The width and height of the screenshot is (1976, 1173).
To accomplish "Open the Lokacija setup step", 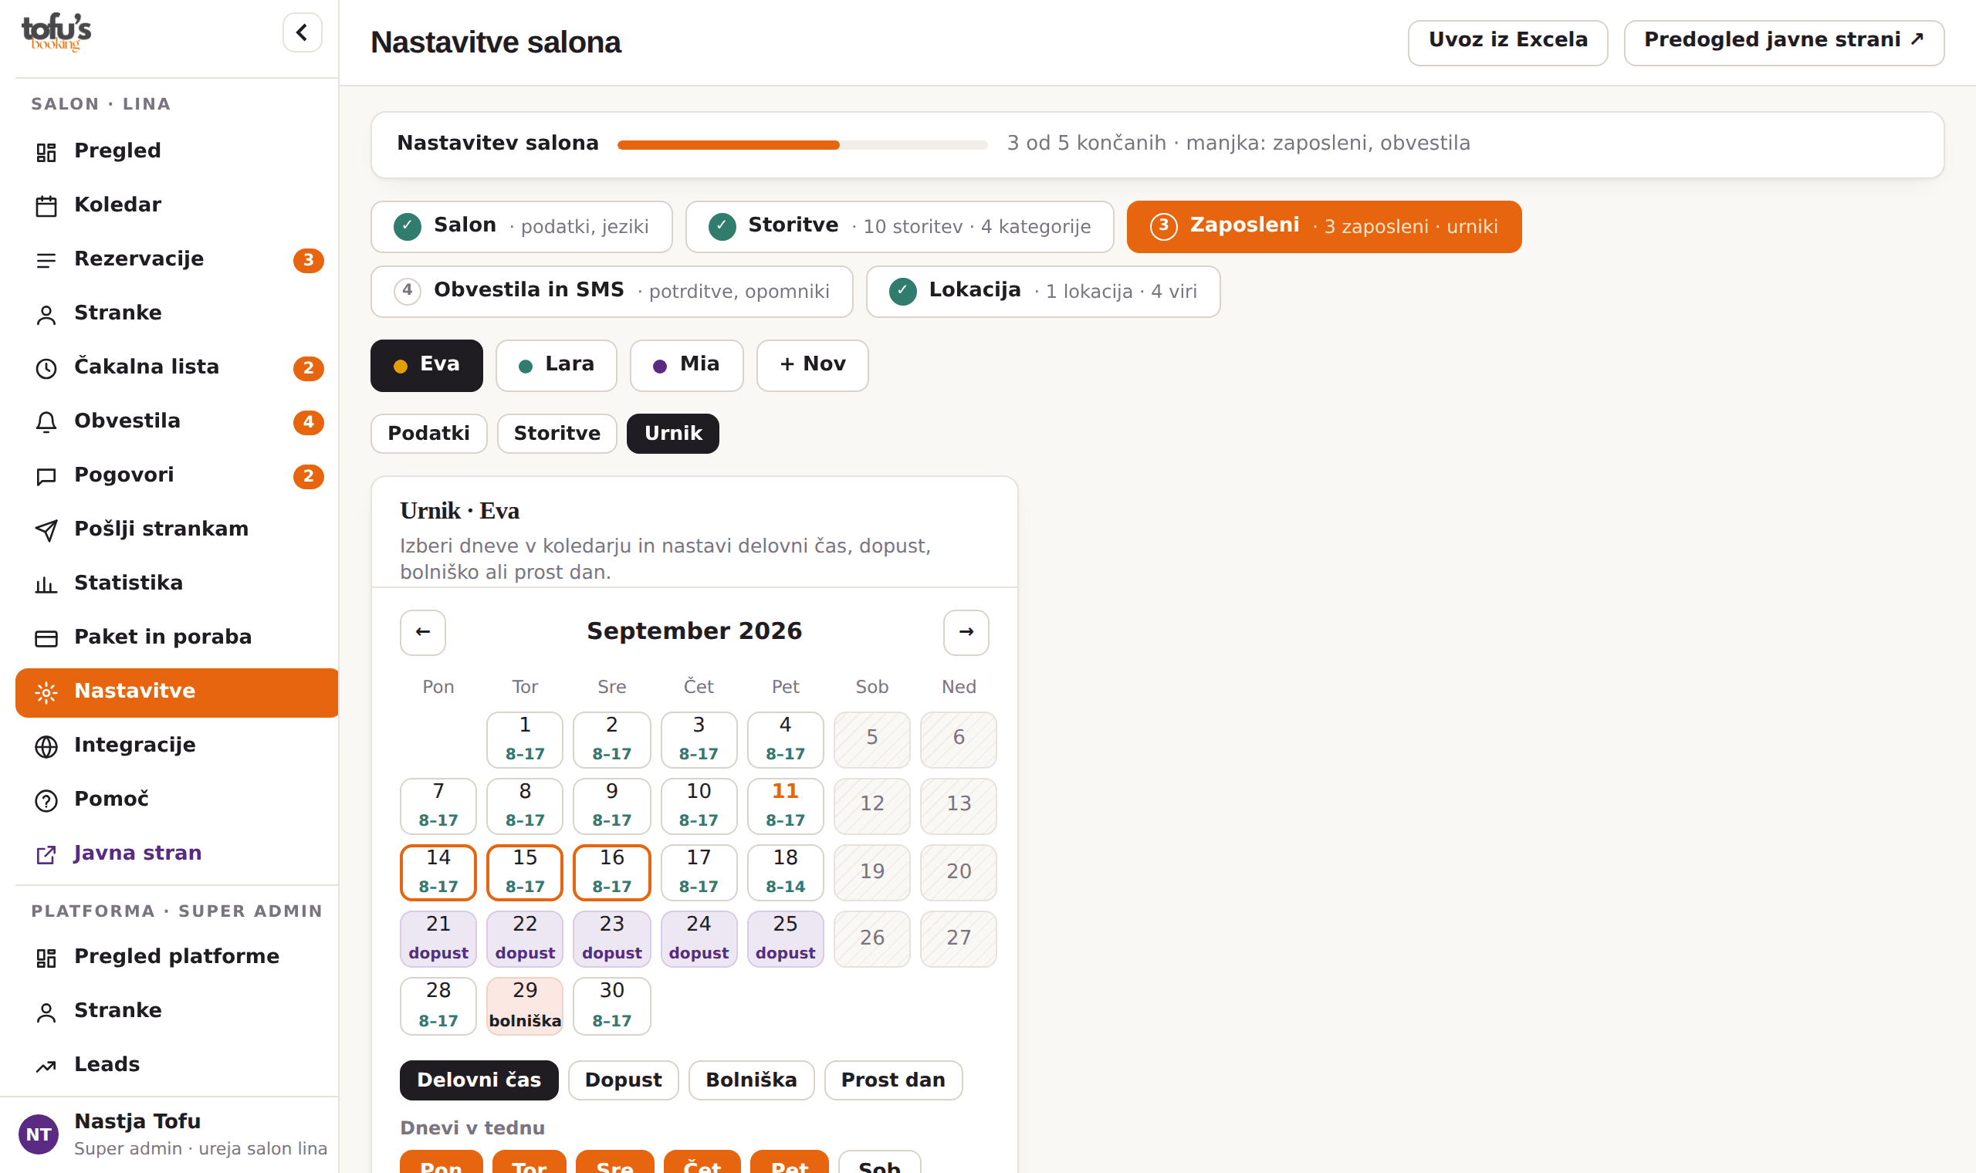I will (1043, 291).
